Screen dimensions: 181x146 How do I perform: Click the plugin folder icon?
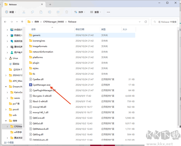pyautogui.click(x=30, y=63)
